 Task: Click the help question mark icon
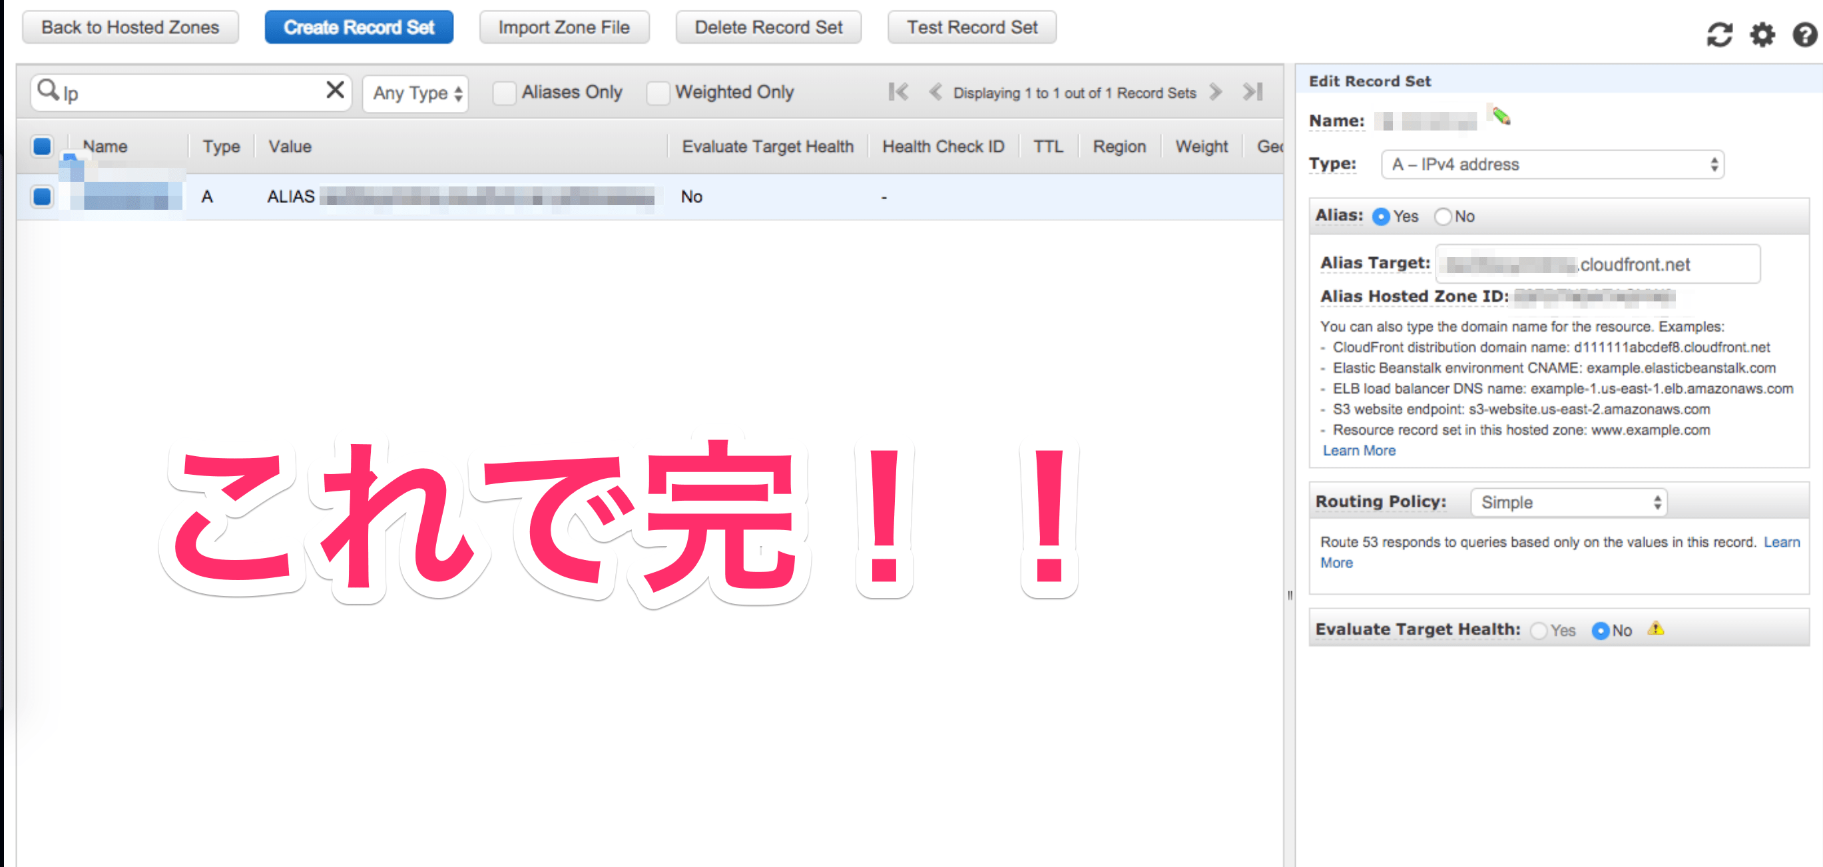[1804, 34]
